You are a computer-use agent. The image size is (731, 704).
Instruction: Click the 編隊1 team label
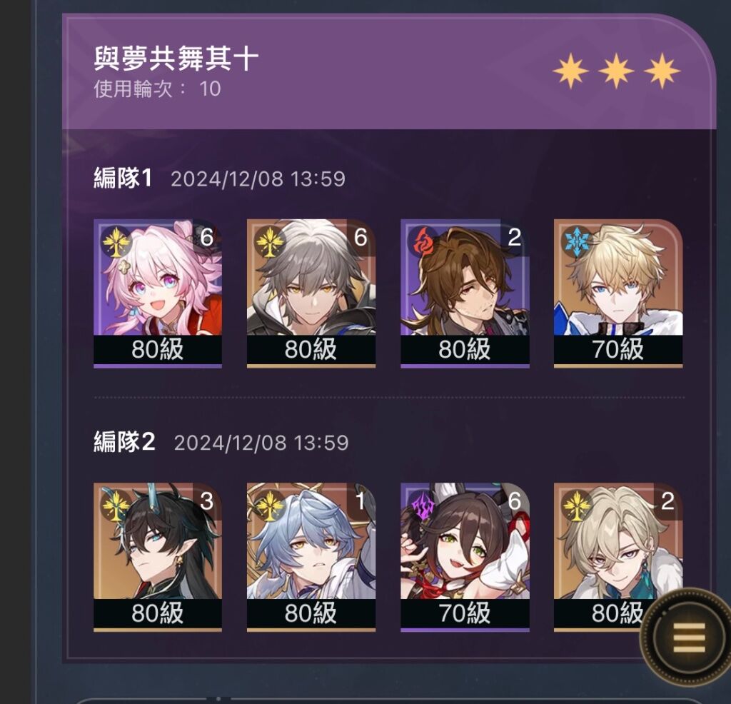point(123,178)
